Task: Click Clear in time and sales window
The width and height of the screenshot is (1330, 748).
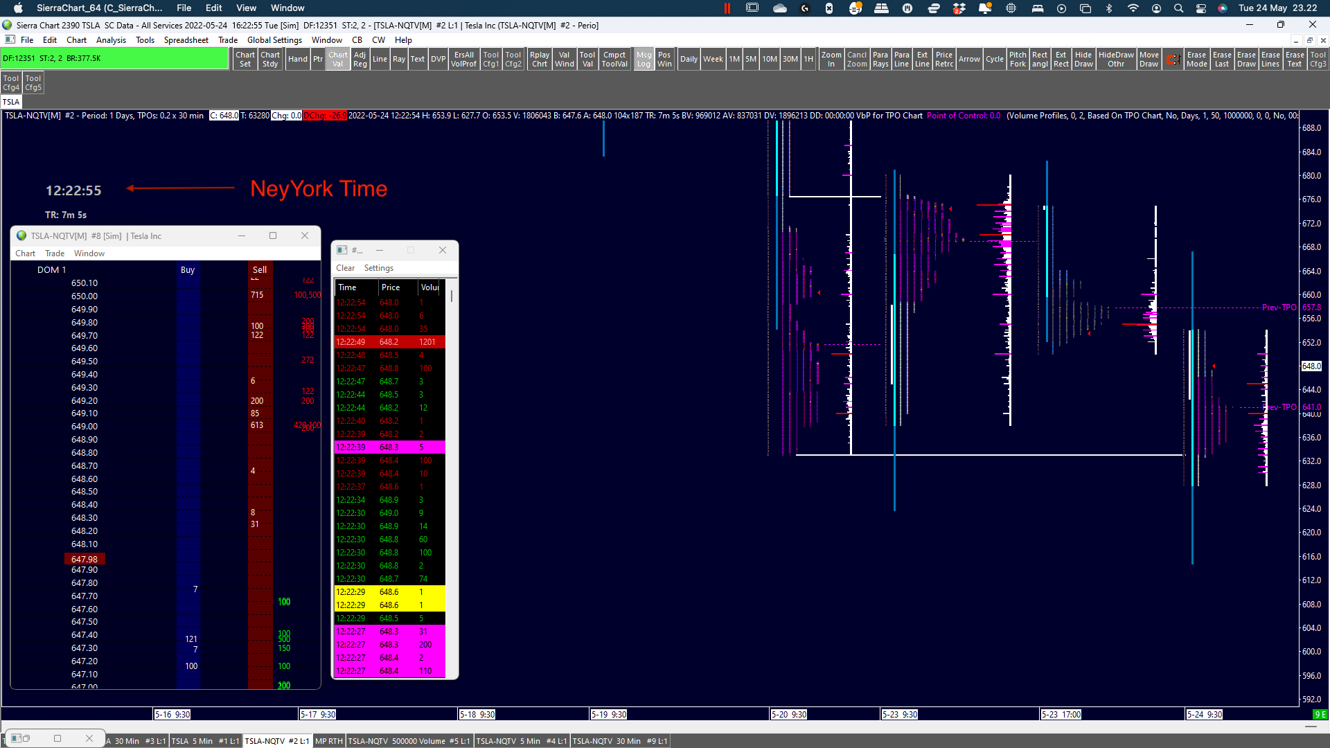Action: (x=345, y=268)
